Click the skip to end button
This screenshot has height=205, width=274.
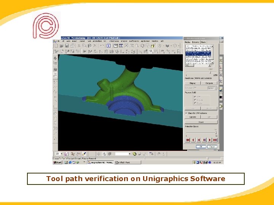coord(215,140)
